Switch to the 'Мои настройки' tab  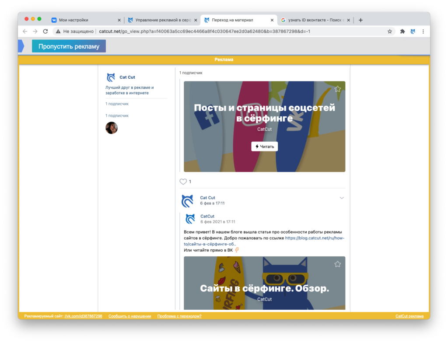pos(86,20)
